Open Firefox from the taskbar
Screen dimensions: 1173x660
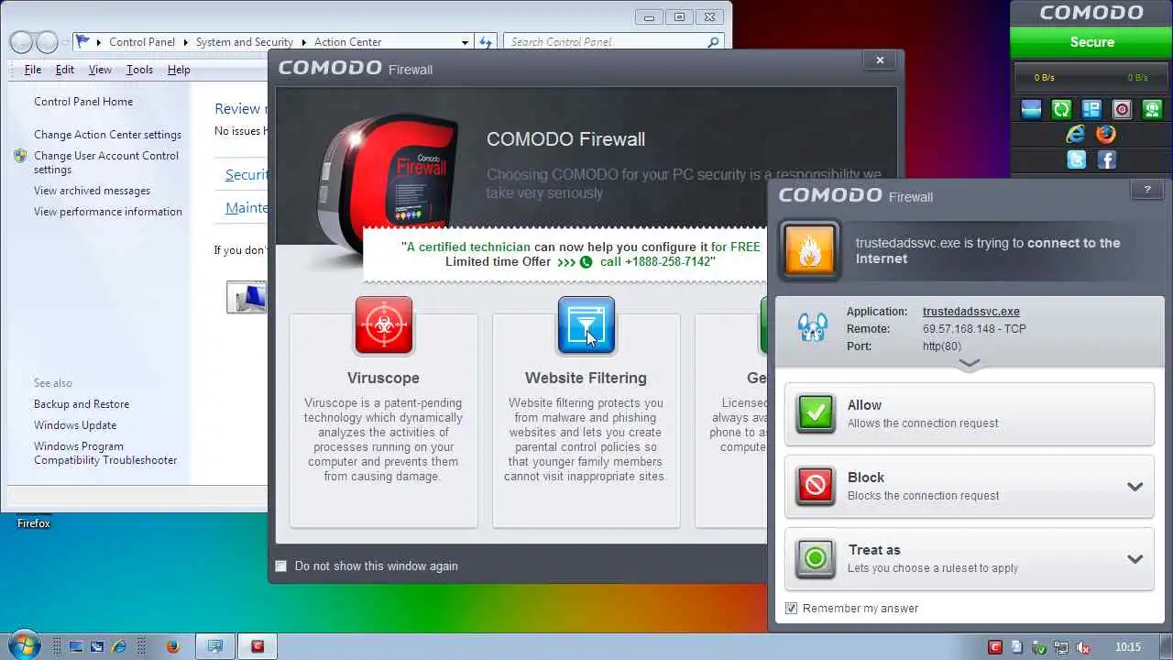pos(172,646)
